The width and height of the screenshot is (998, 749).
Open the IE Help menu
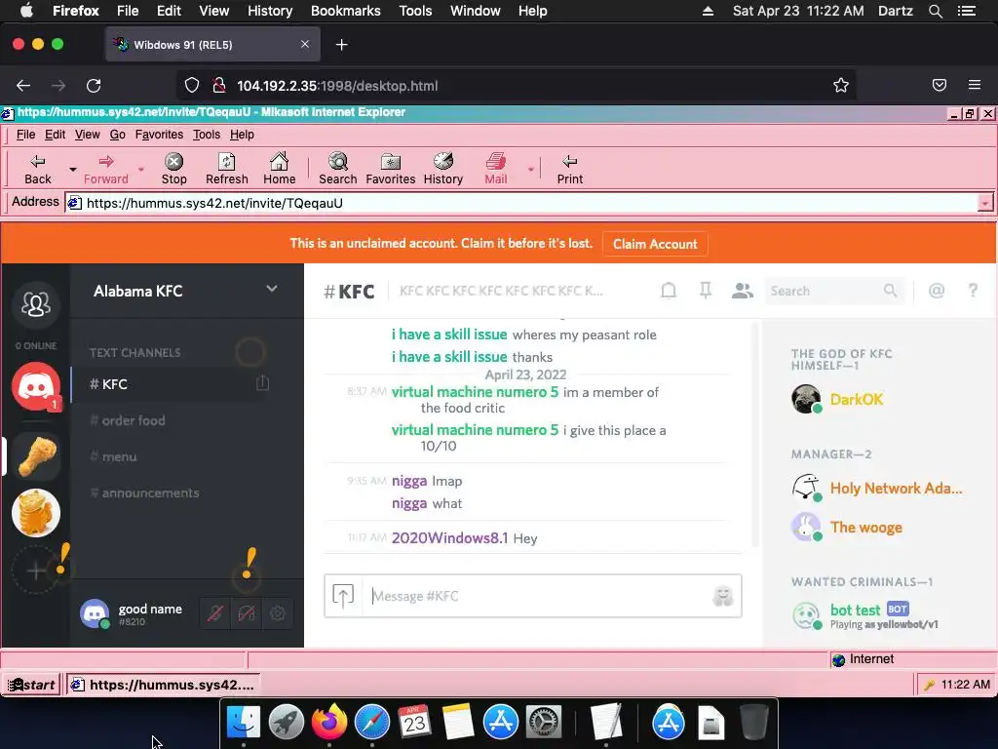(242, 135)
